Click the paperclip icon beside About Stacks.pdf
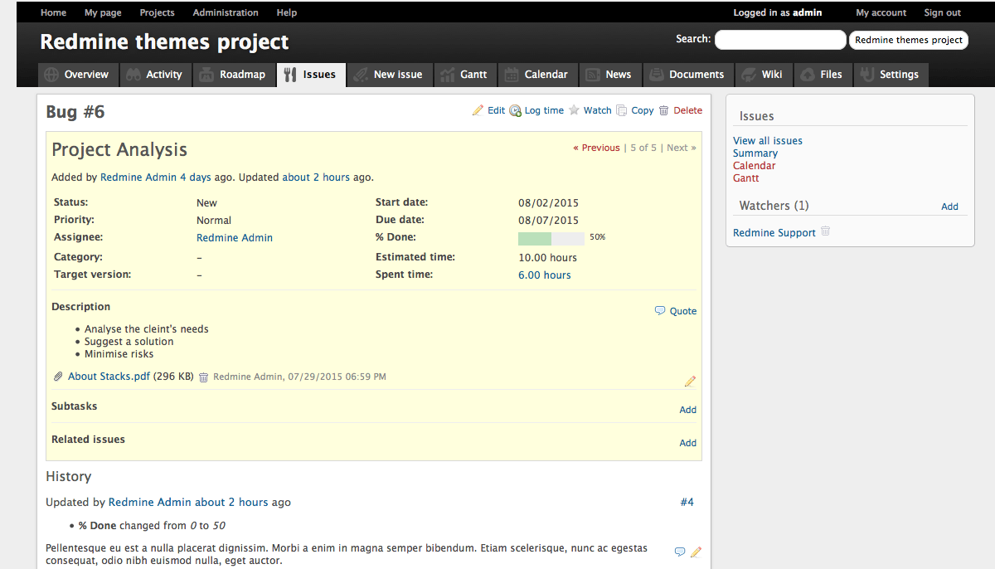Screen dimensions: 995x569 tap(58, 377)
